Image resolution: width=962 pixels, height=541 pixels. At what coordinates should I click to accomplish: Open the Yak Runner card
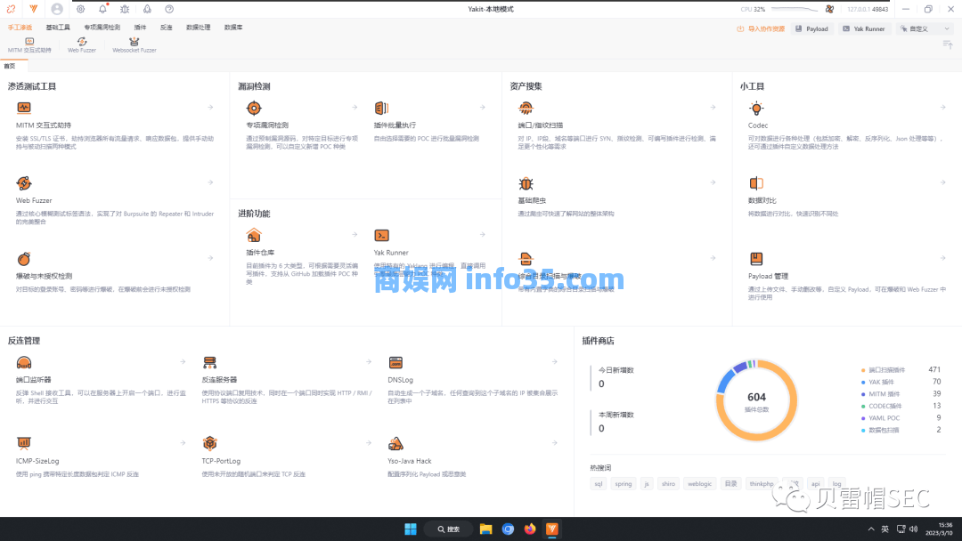click(x=391, y=251)
